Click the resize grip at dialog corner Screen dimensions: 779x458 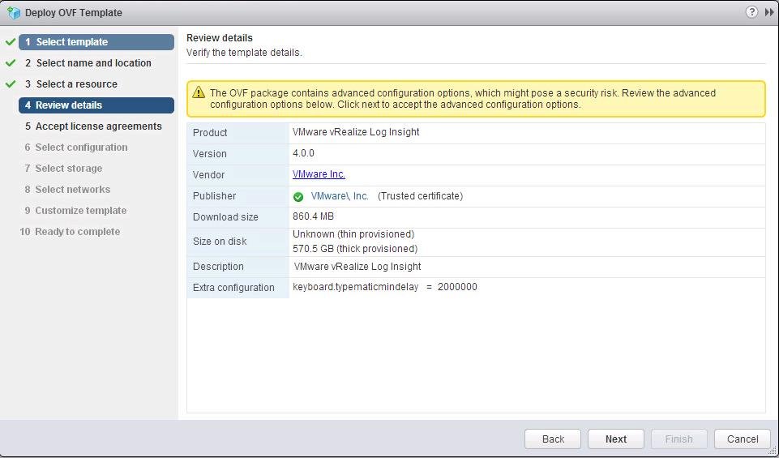[773, 452]
